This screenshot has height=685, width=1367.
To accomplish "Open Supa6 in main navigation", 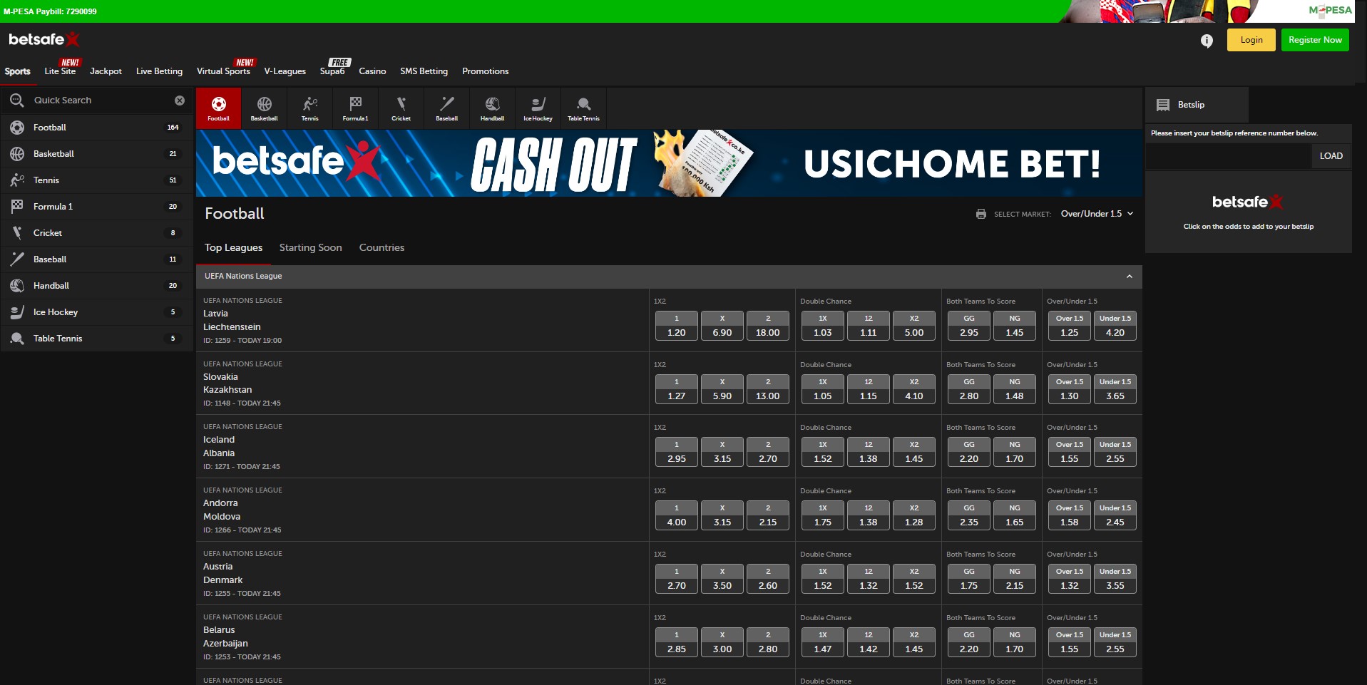I will coord(332,71).
